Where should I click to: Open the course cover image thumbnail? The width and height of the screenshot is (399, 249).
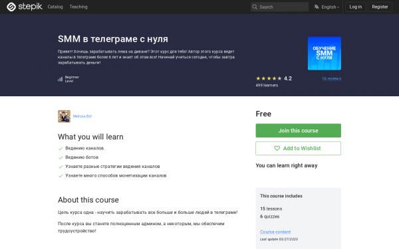click(x=325, y=53)
